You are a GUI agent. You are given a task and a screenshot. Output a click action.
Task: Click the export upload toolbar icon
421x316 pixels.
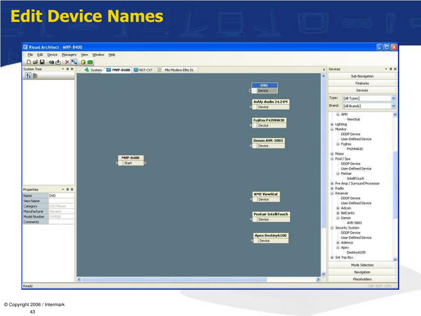tap(58, 62)
